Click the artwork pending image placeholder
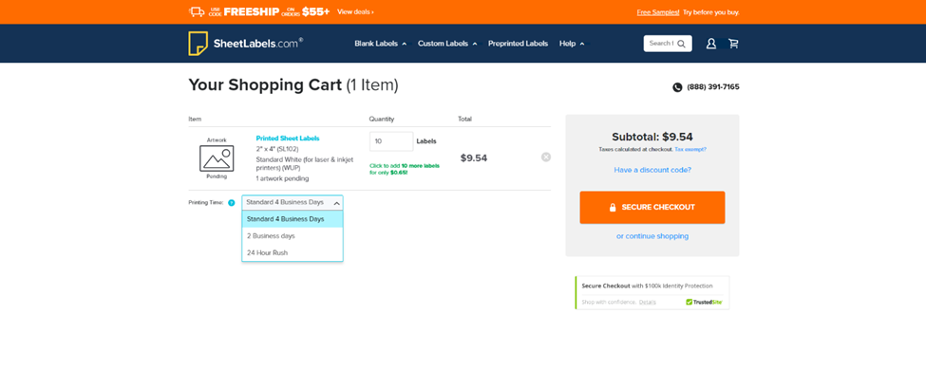This screenshot has width=926, height=370. [217, 158]
